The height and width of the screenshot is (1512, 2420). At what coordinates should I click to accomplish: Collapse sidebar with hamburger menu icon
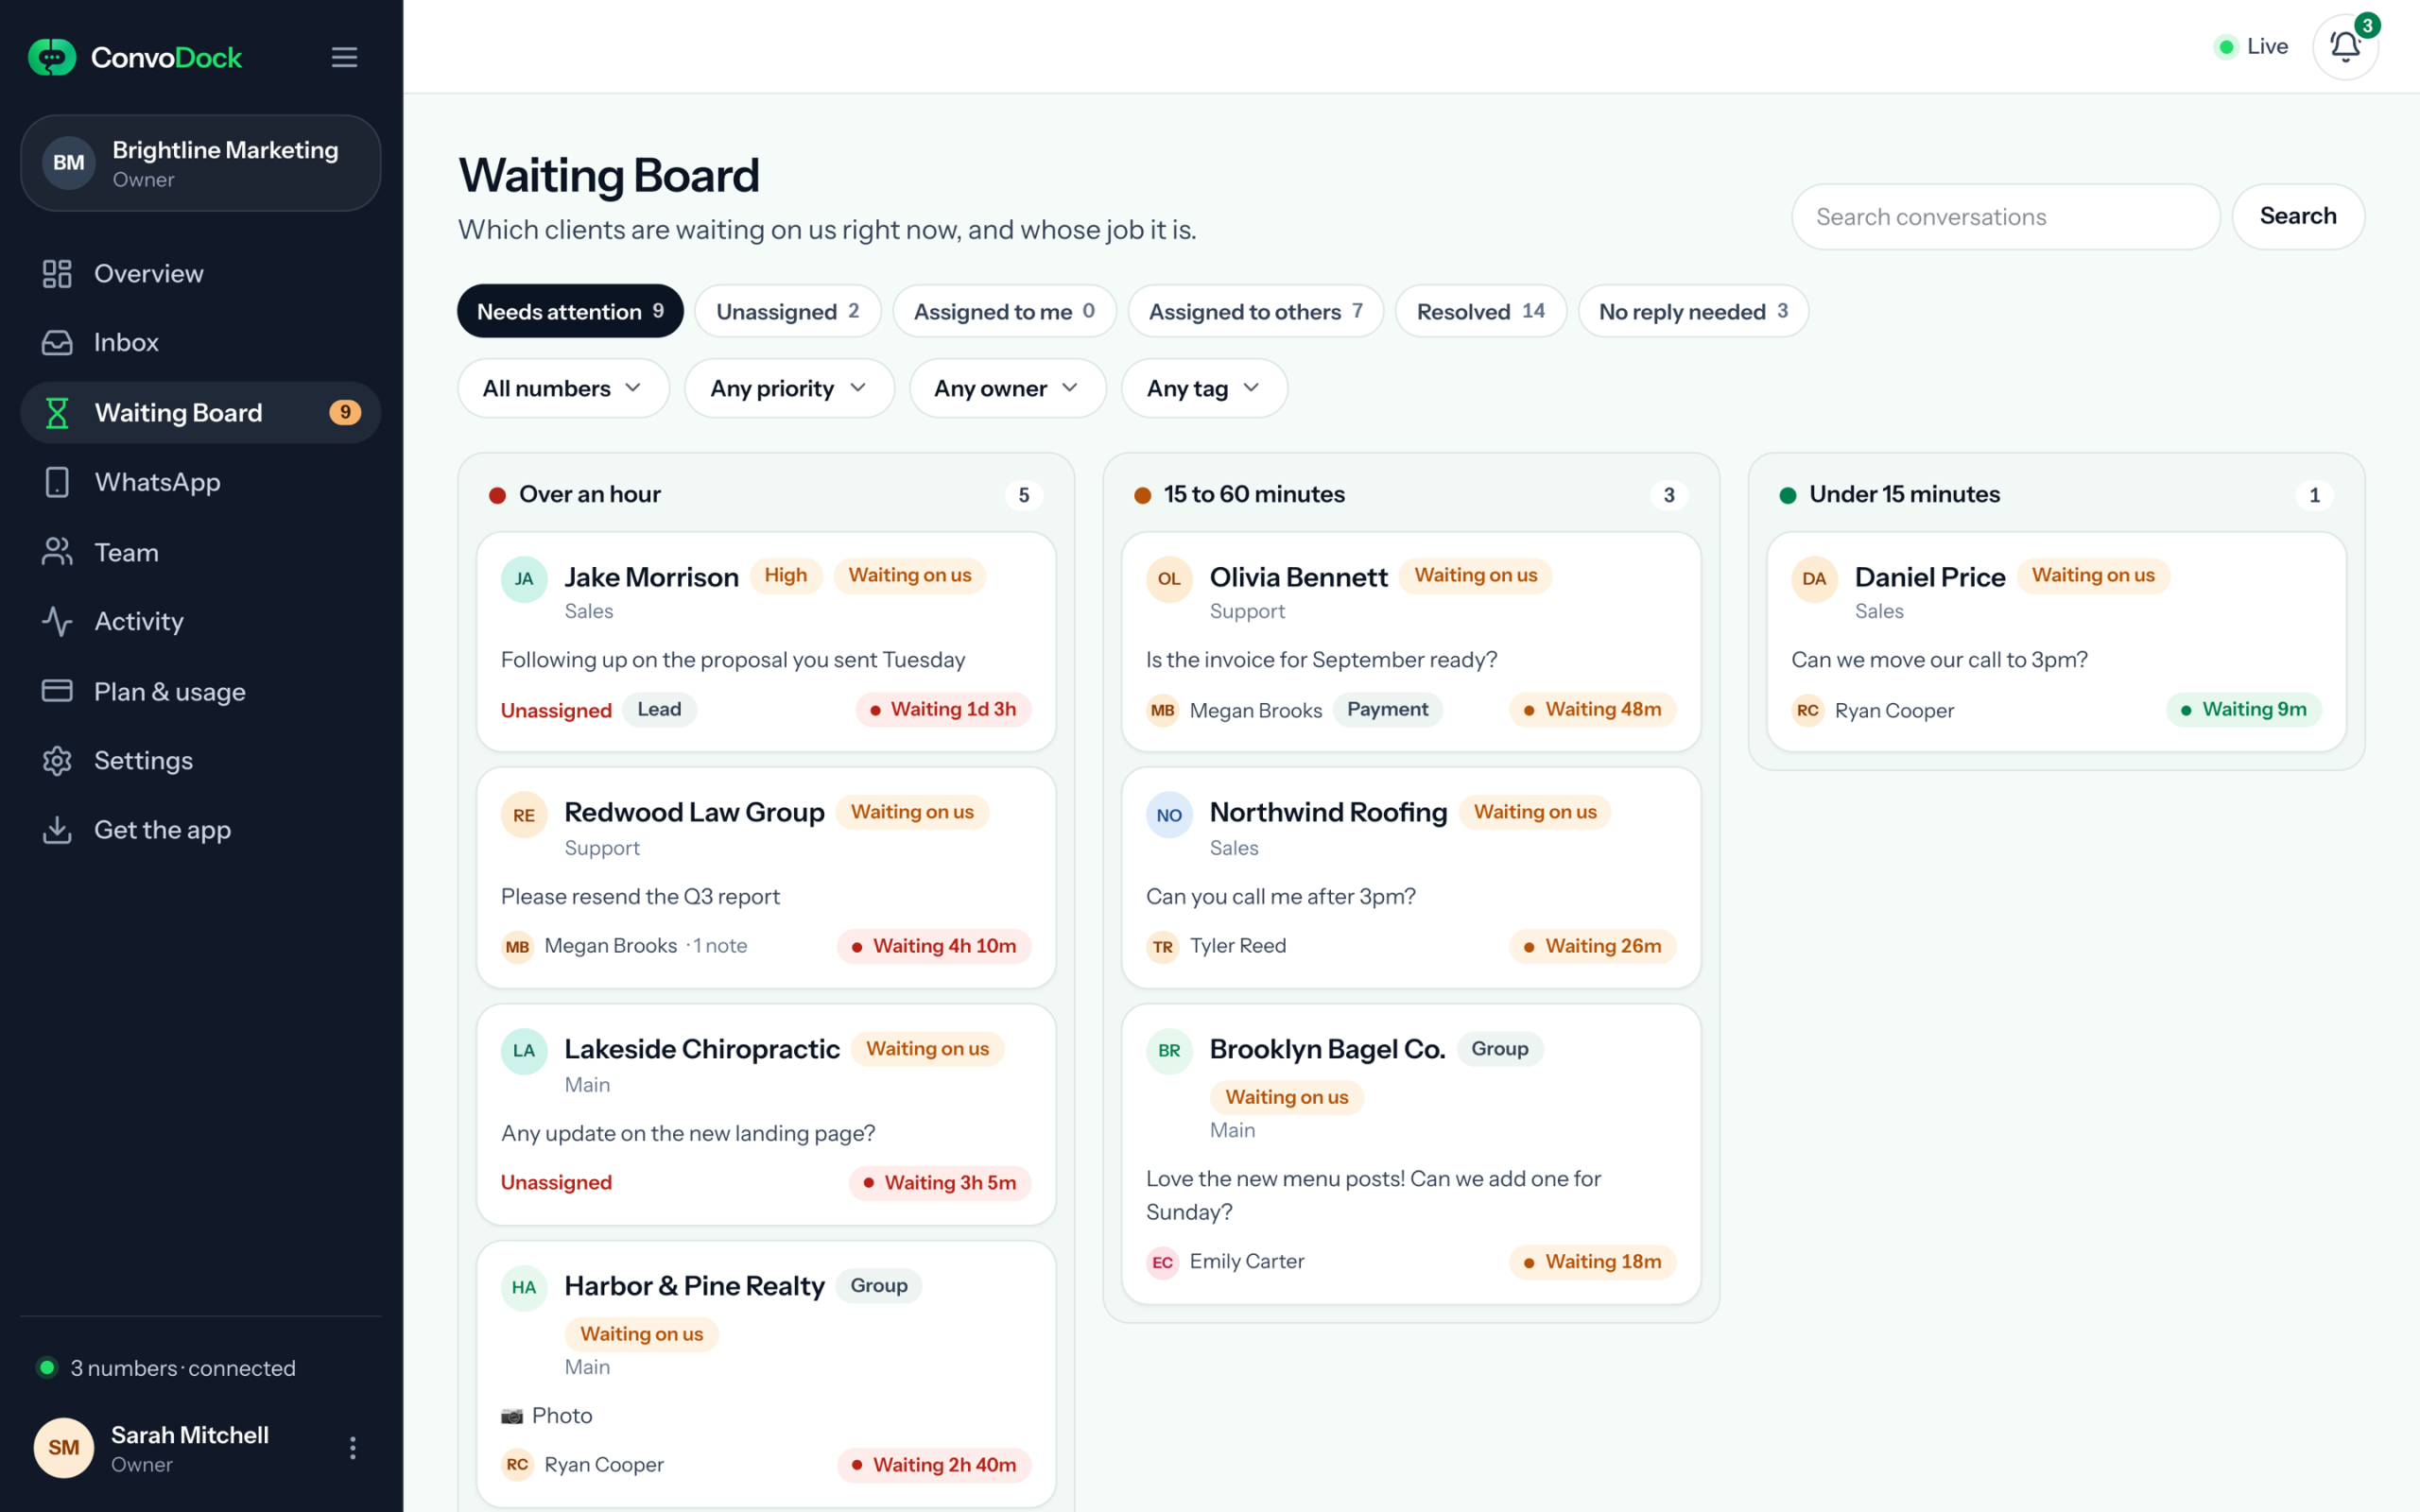pyautogui.click(x=344, y=57)
